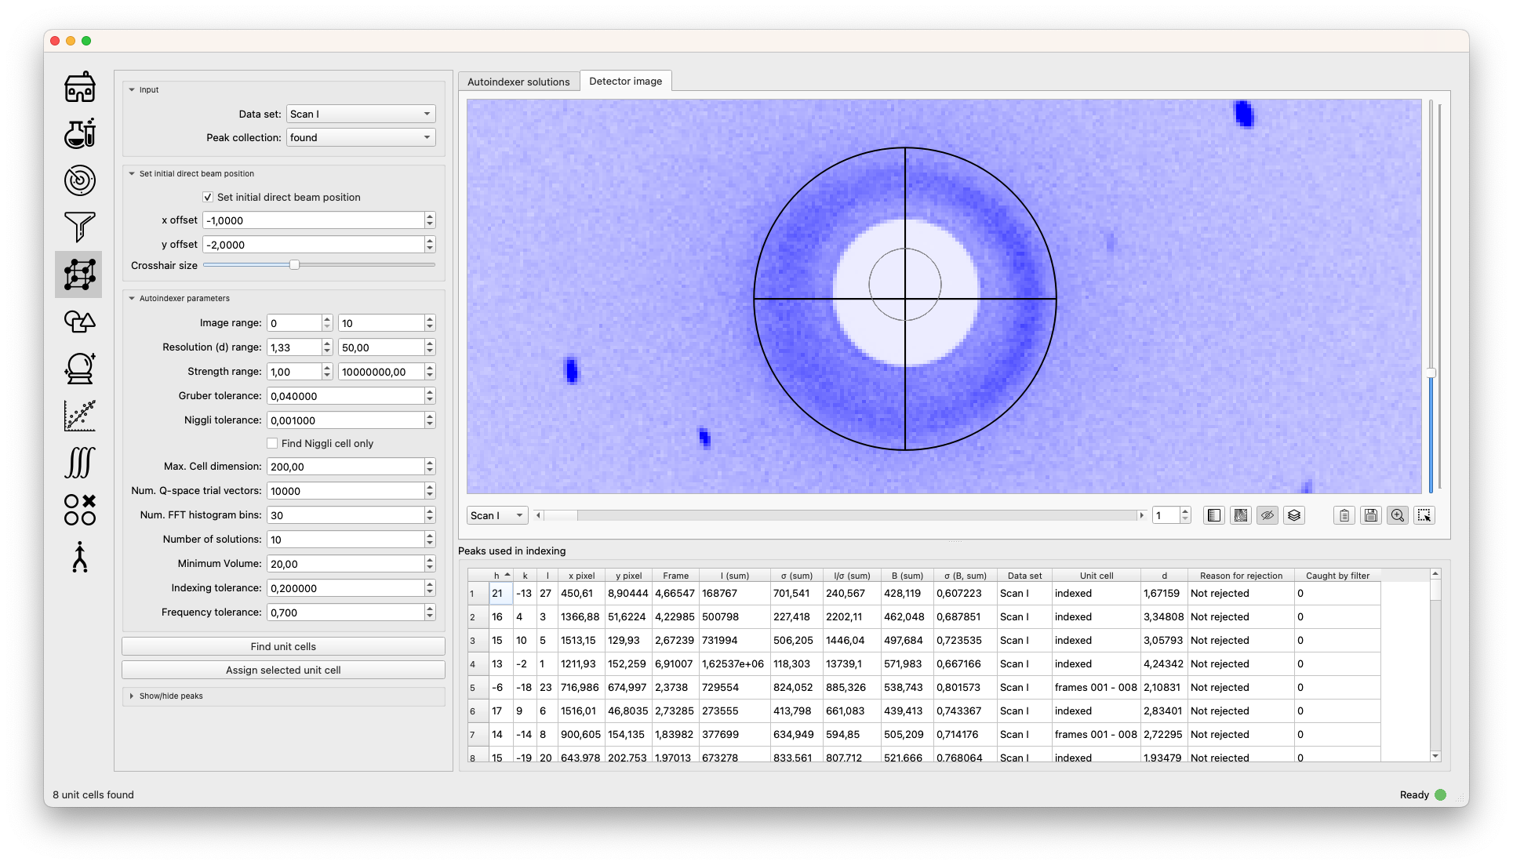Viewport: 1513px width, 865px height.
Task: Click Assign selected unit cell button
Action: click(x=283, y=671)
